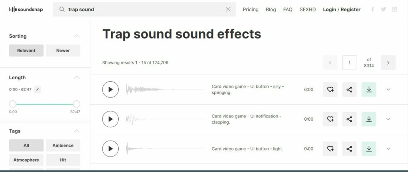Expand details for UI notification clapping sound
Image resolution: width=408 pixels, height=172 pixels.
pos(388,119)
